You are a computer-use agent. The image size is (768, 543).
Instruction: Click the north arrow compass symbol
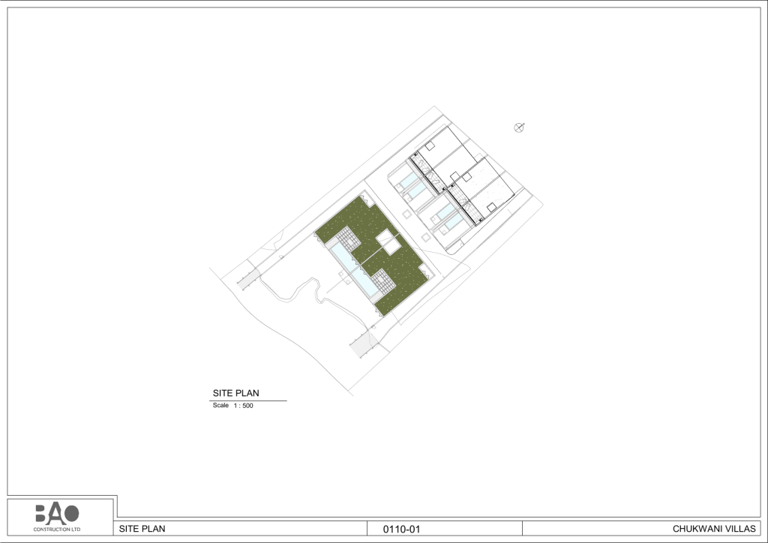click(x=519, y=127)
